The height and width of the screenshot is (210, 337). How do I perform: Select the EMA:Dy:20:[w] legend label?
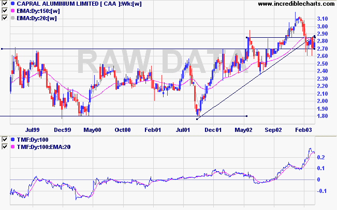[x=37, y=18]
